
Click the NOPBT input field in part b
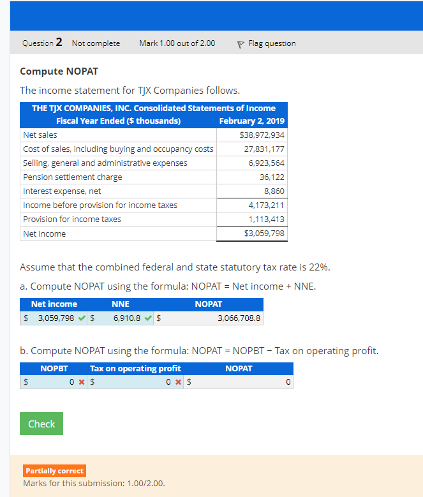click(x=52, y=382)
